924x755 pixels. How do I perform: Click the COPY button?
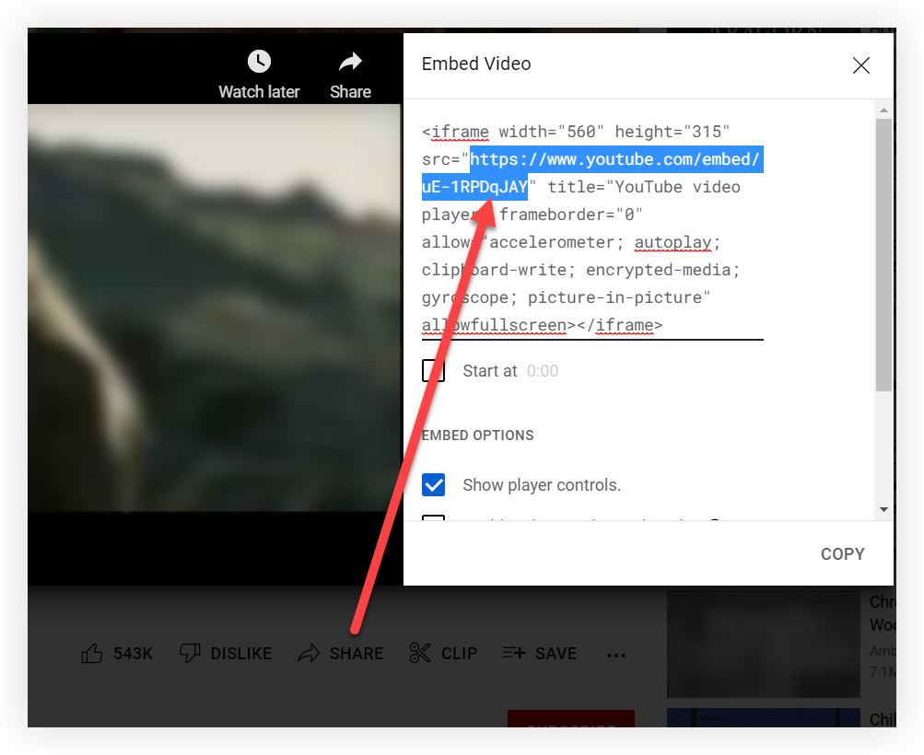843,554
